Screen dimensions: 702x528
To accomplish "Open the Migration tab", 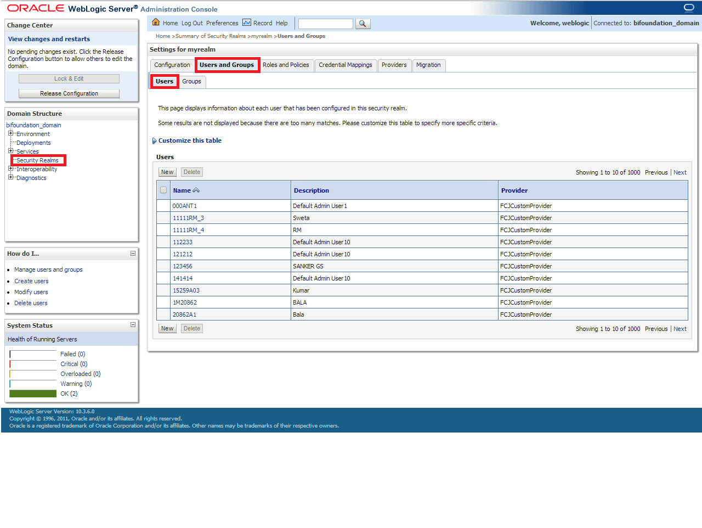I will [428, 65].
